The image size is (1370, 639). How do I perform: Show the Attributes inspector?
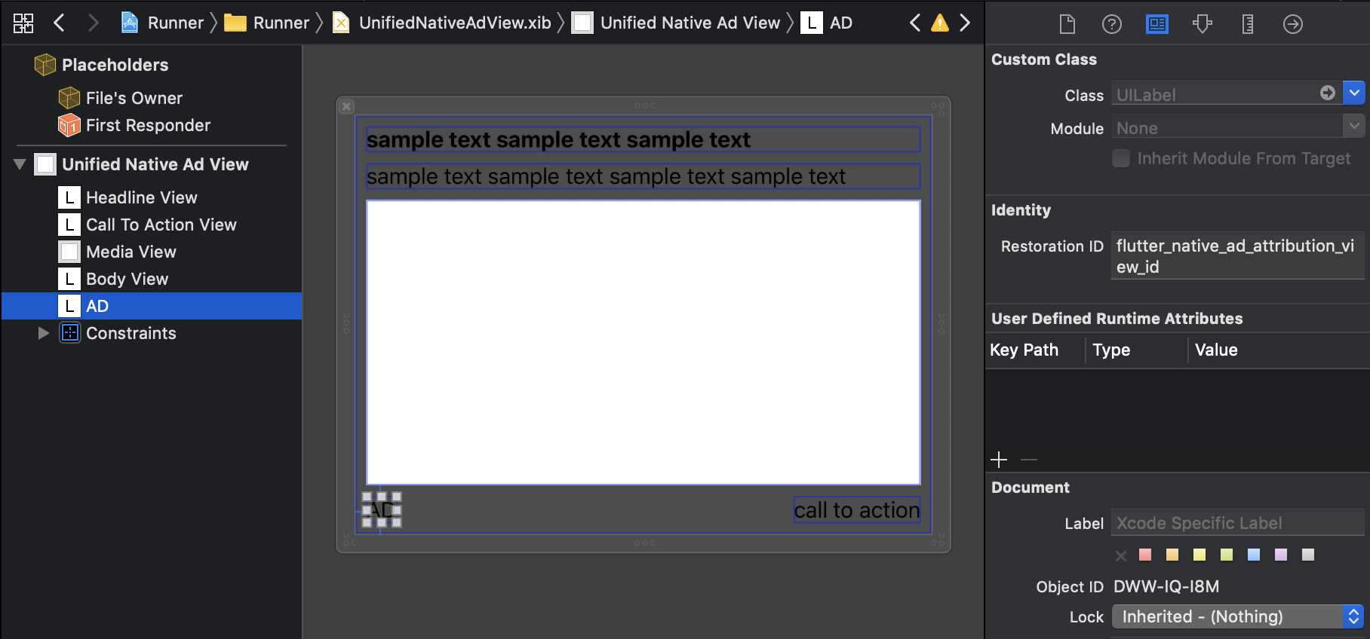[x=1203, y=24]
